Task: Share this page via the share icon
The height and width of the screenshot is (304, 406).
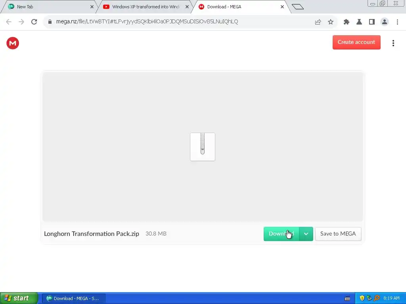Action: pyautogui.click(x=318, y=22)
